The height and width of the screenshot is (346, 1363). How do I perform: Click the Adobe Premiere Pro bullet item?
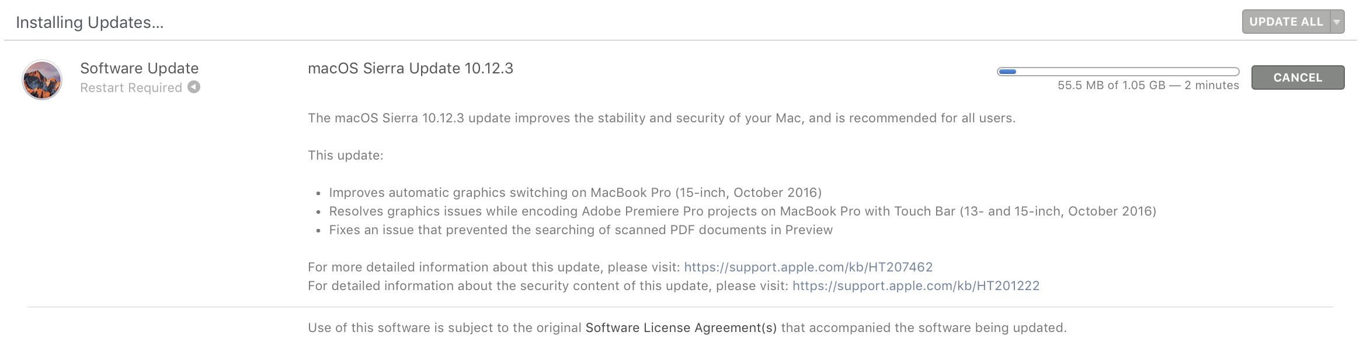tap(742, 211)
